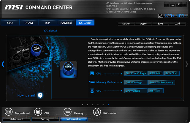Viewport: 190px width, 123px height.
Task: Click the 'Model: Z87M-G43 (MS-7823)' text
Action: coord(121,12)
